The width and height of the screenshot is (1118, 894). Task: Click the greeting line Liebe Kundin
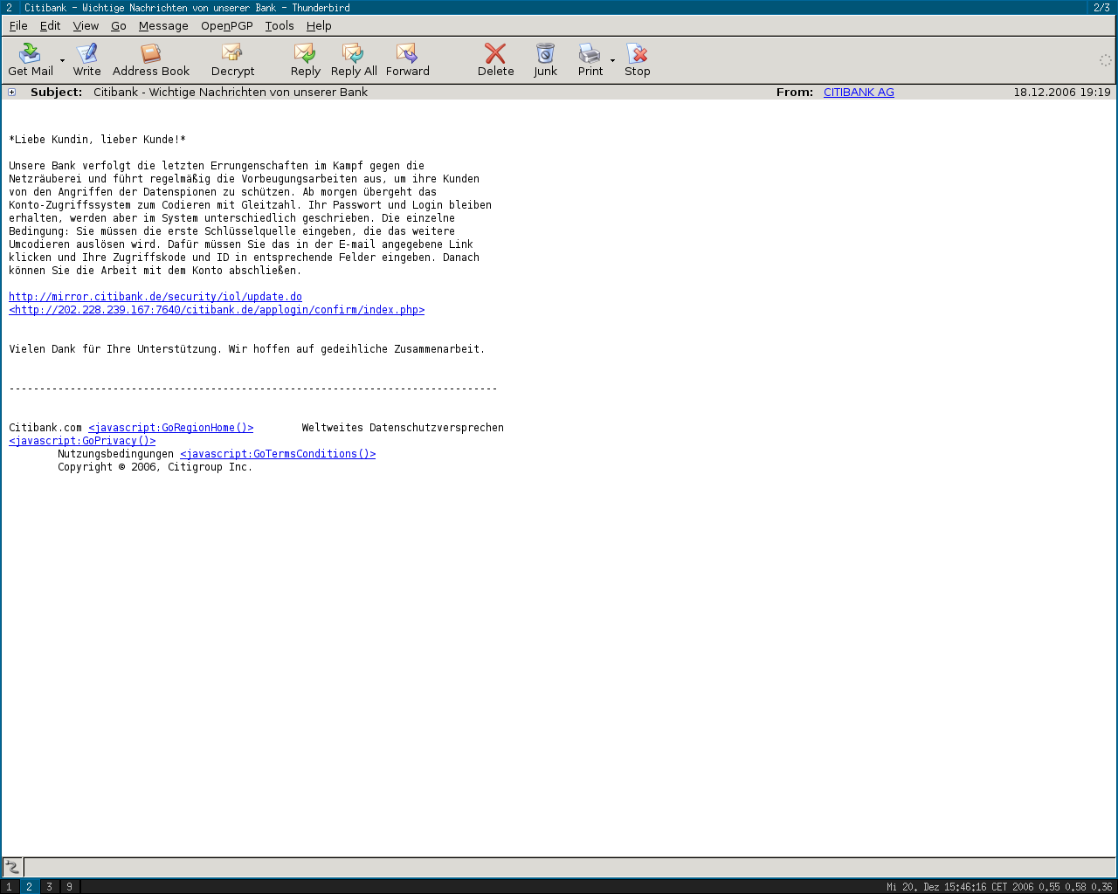(97, 140)
